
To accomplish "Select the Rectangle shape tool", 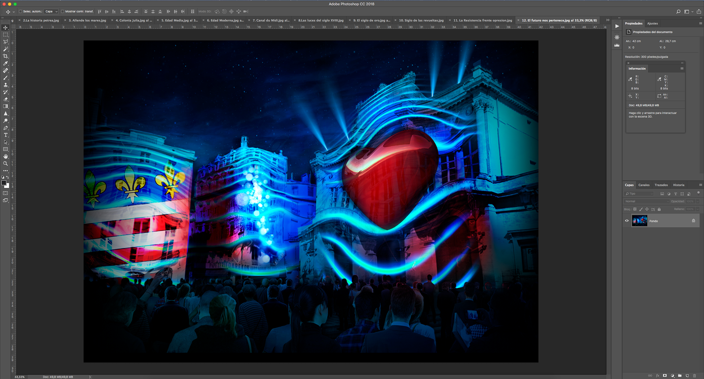I will [x=5, y=149].
